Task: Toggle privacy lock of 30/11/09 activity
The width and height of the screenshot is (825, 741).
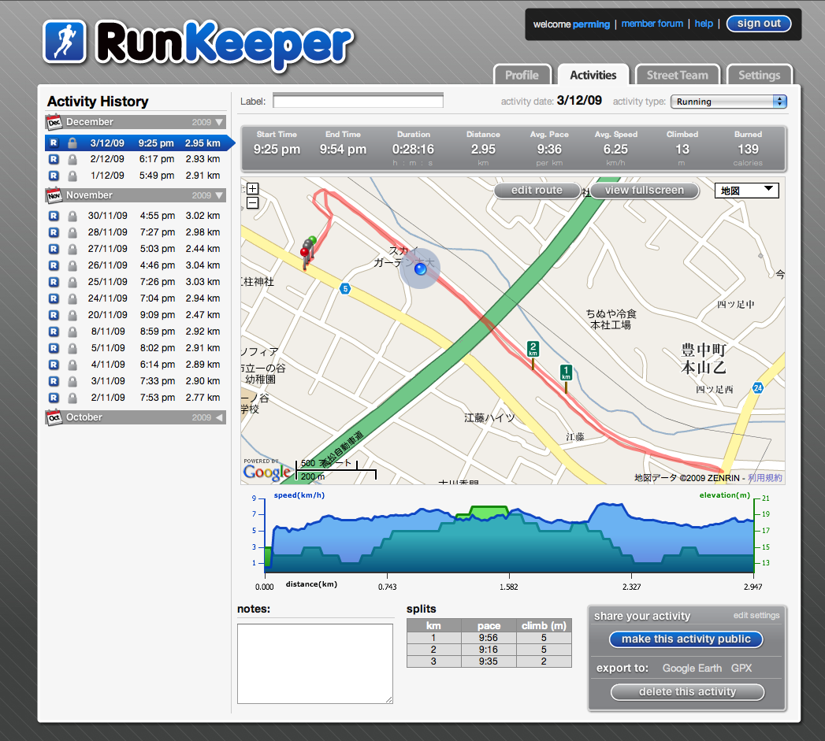Action: coord(72,216)
